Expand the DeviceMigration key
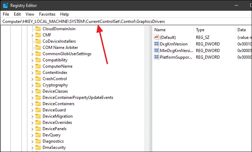 click(x=32, y=117)
